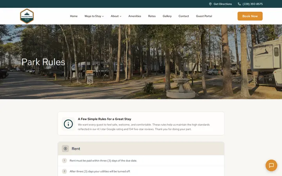
Task: Open the Gallery page
Action: (x=167, y=16)
